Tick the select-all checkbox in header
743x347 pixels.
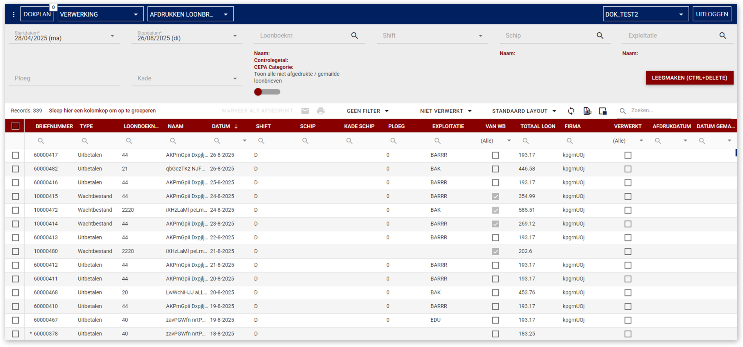[x=15, y=126]
